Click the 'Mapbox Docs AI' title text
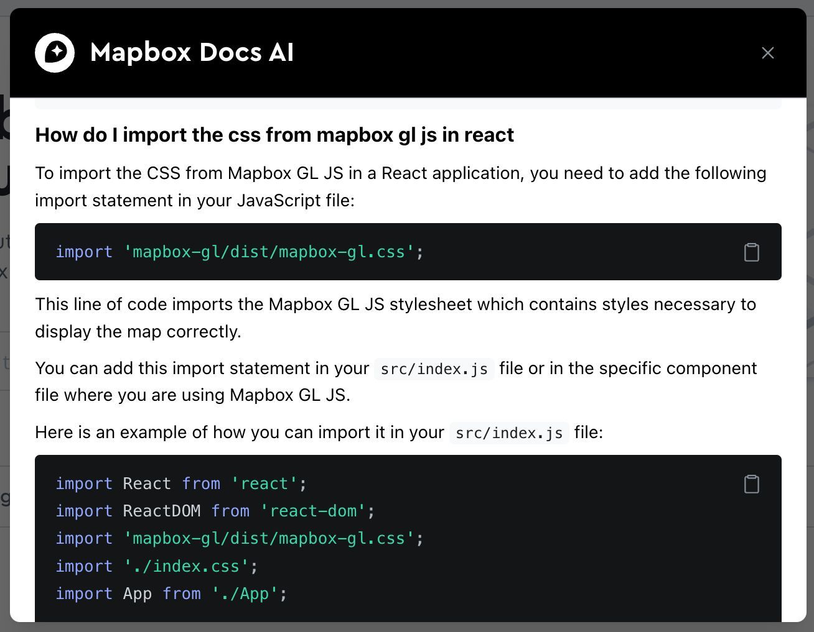This screenshot has width=814, height=632. (x=192, y=53)
